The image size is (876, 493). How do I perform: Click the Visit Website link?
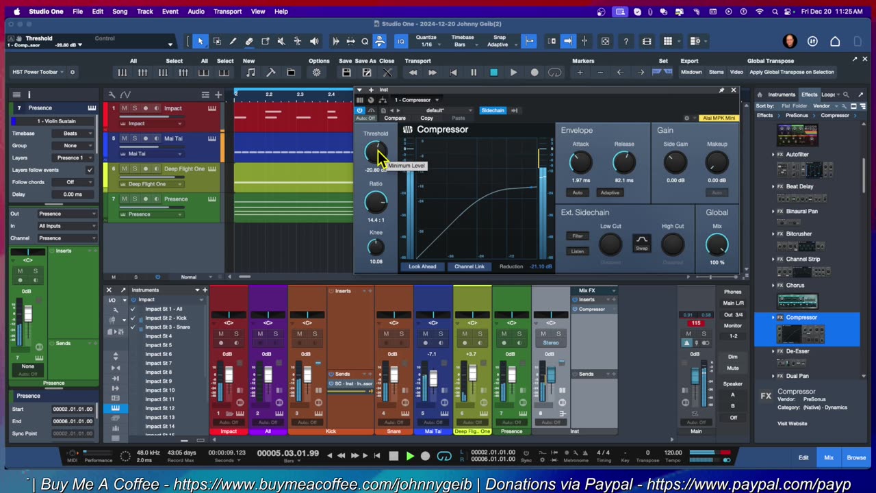792,423
